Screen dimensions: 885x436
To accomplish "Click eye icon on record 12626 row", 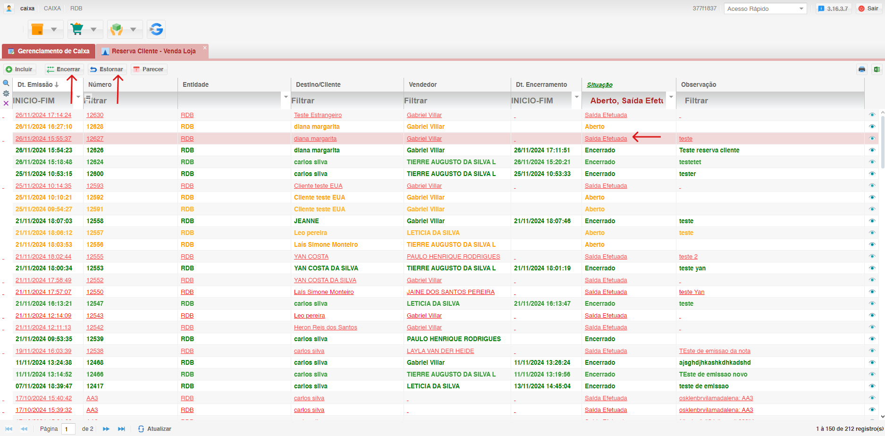I will pos(872,150).
